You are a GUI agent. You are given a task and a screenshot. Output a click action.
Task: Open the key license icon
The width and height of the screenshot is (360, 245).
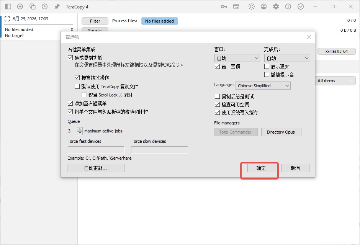224,7
